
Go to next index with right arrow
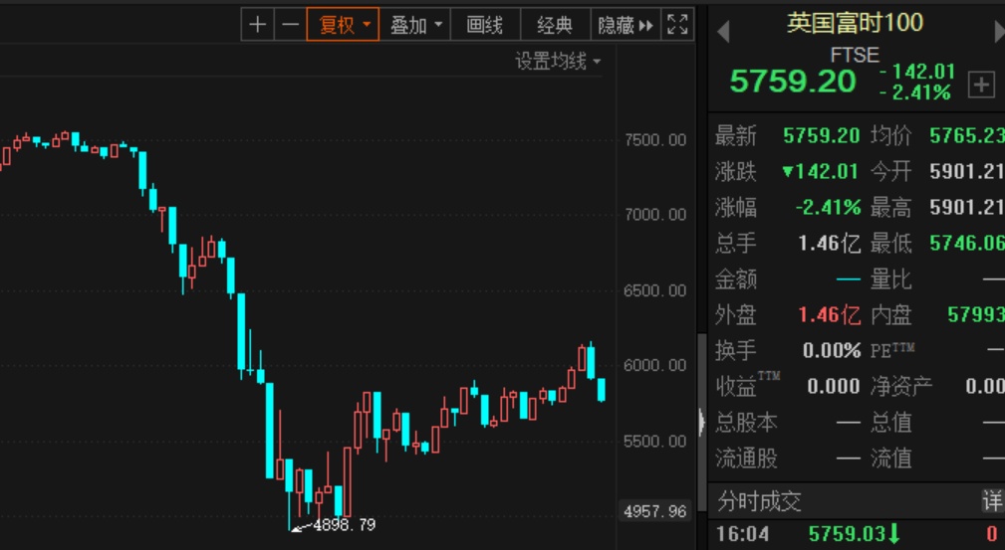[x=999, y=32]
